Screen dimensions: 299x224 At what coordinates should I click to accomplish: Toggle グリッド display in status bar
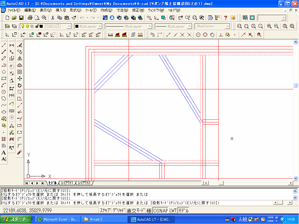tap(119, 211)
